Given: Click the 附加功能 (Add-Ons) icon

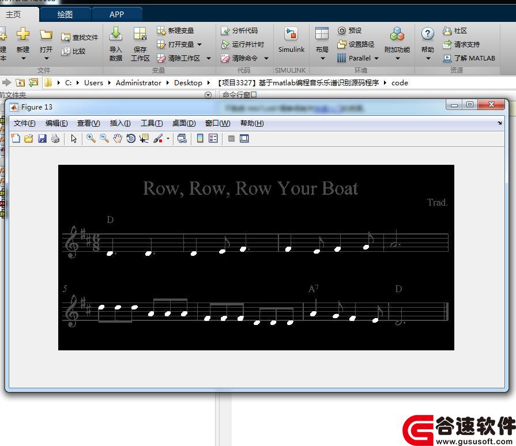Looking at the screenshot, I should point(397,34).
